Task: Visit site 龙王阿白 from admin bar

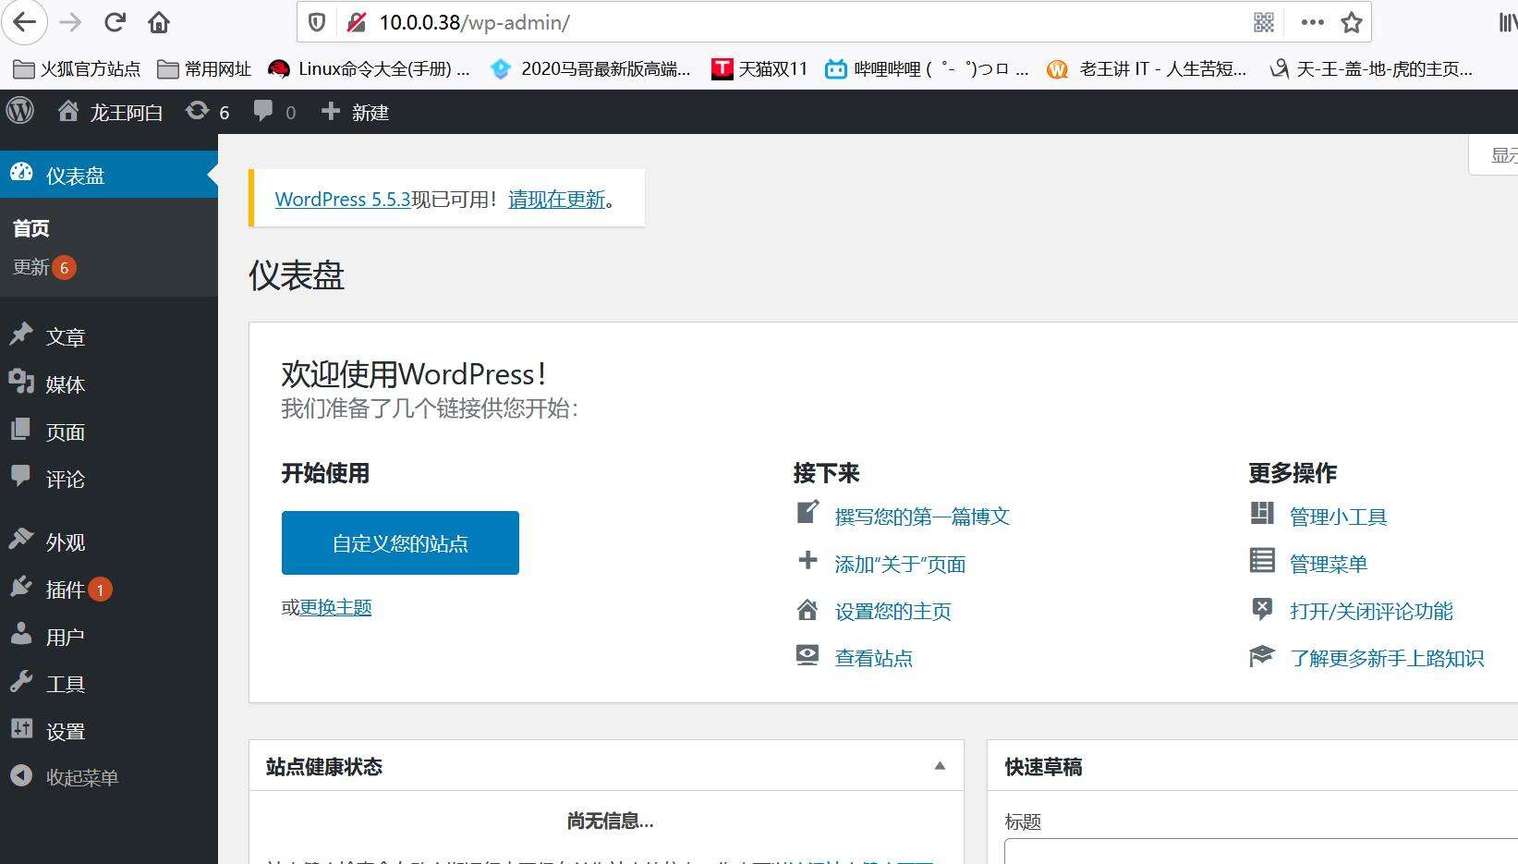Action: coord(110,112)
